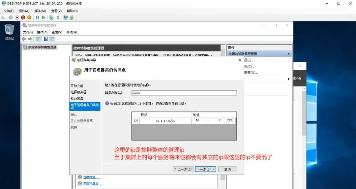Click the 网络 column header
The image size is (356, 189).
(165, 115)
